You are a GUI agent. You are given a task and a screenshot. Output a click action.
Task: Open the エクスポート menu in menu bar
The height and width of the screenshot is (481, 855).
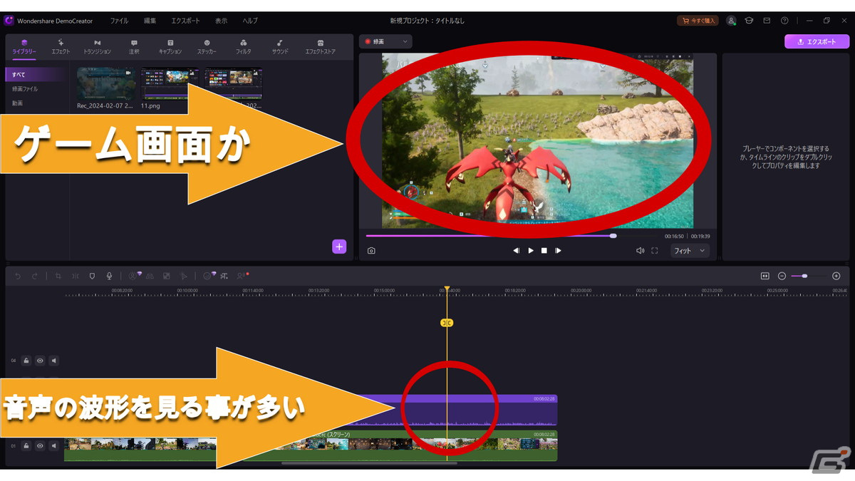[x=186, y=21]
